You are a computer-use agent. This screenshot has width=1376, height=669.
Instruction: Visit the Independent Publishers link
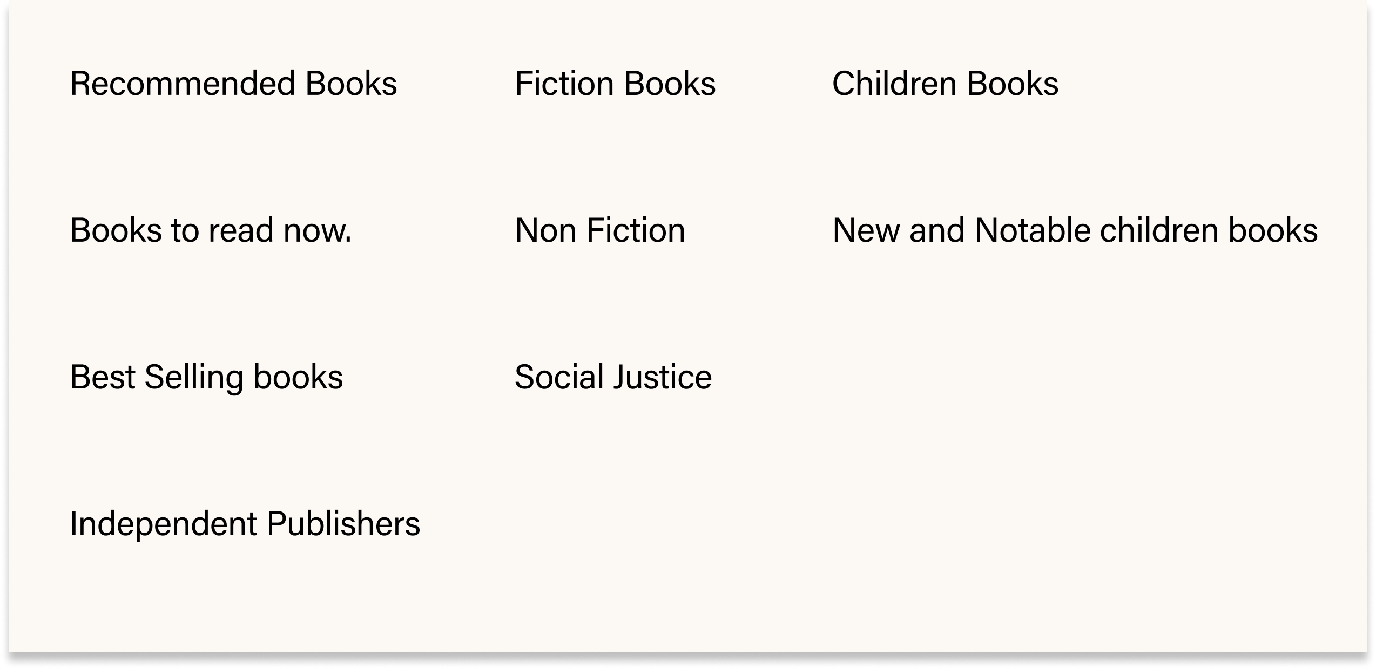245,523
